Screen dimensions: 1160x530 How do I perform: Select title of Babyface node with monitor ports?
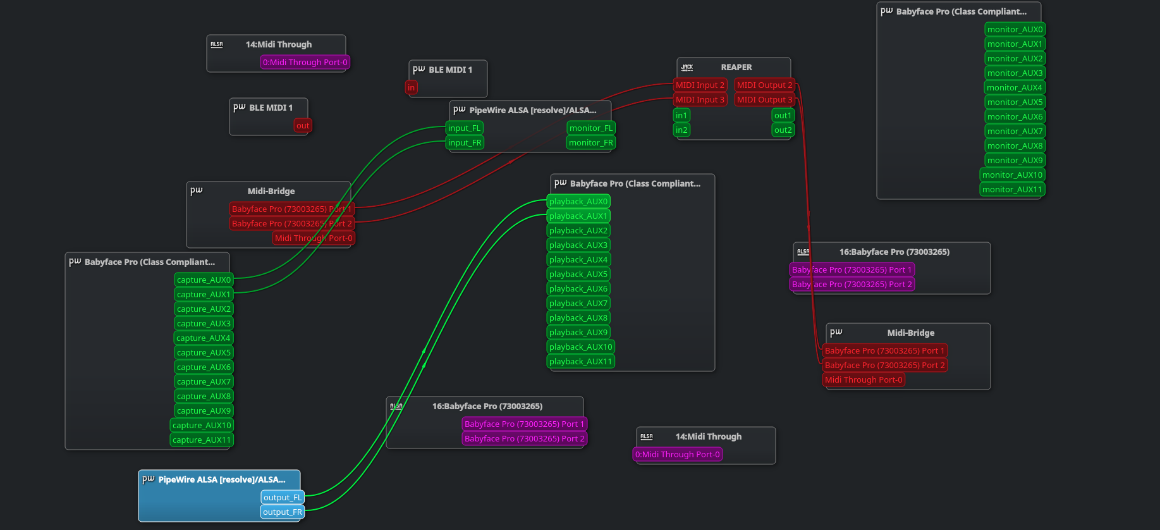tap(962, 11)
